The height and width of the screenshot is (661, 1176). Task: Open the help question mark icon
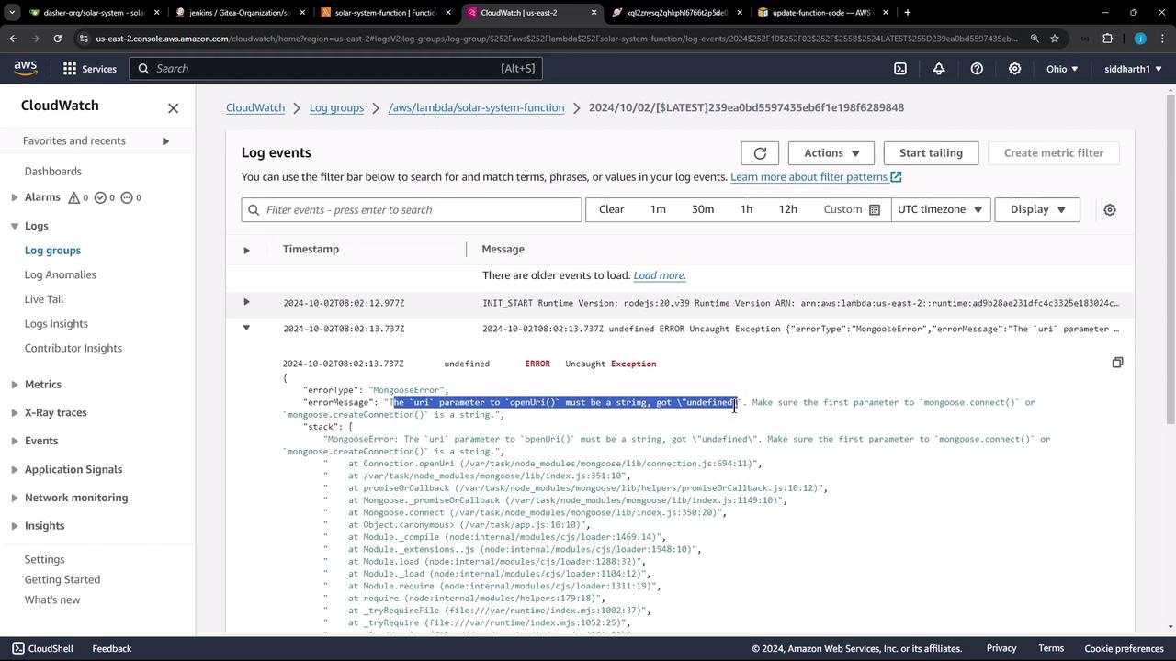click(977, 69)
